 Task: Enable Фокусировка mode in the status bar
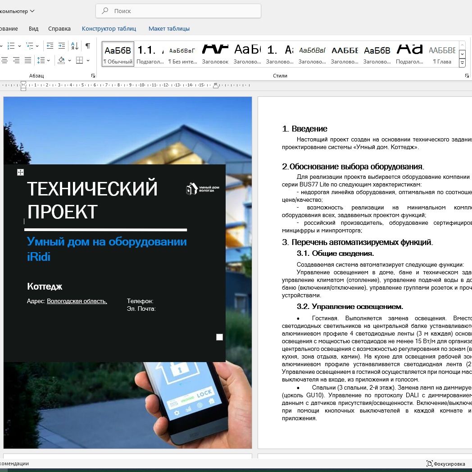[x=446, y=463]
